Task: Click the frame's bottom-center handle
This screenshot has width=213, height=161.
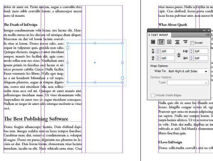Action: pos(95,82)
